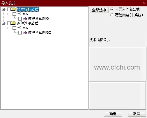Tick checkbox for 波段全仓副图X formula

click(x=20, y=32)
